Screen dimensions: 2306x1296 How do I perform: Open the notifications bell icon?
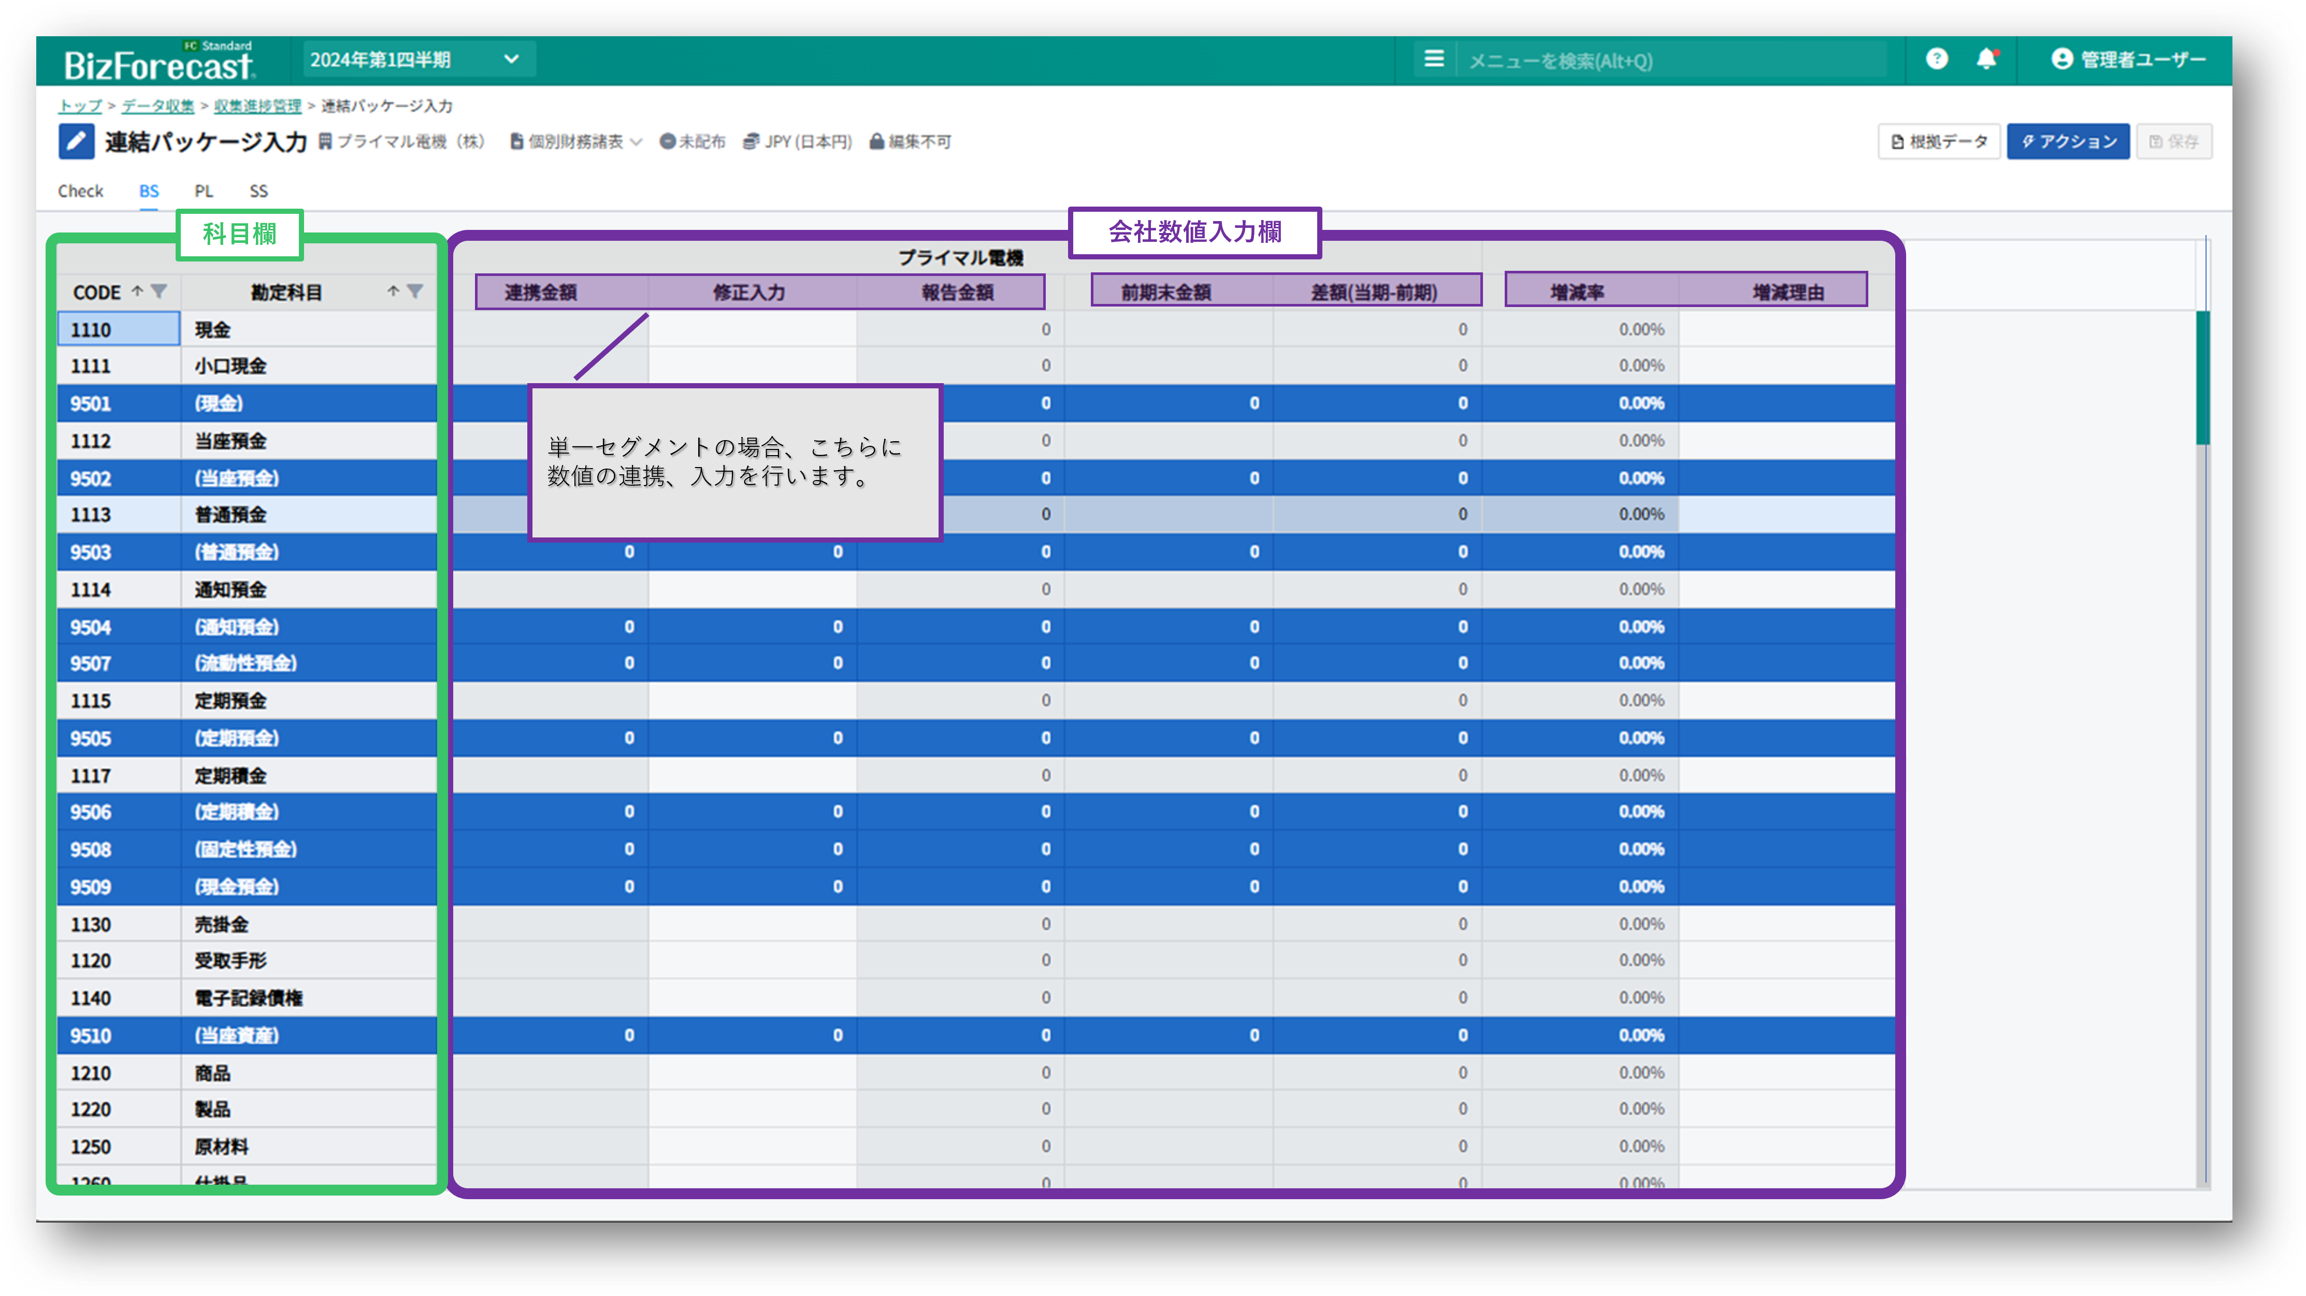pyautogui.click(x=1985, y=59)
